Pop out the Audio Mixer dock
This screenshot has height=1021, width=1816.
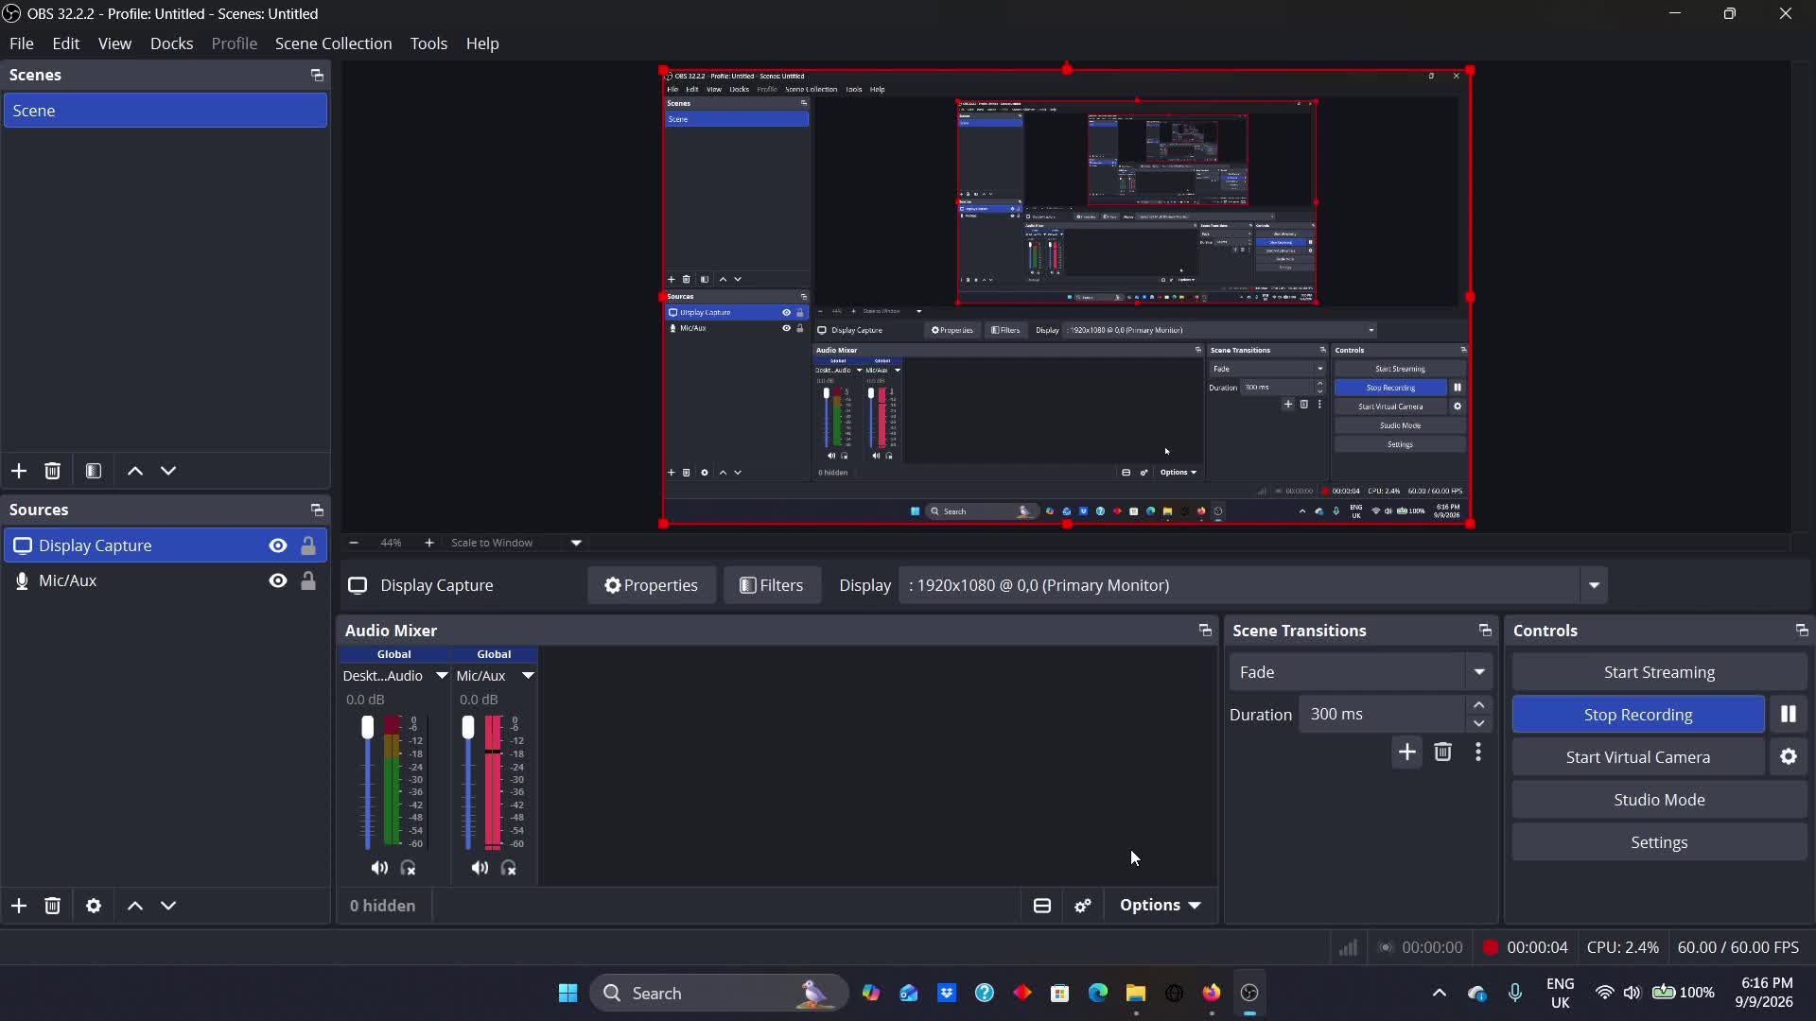point(1205,631)
